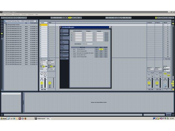Open the Audio preferences tab
The image size is (175, 131).
coord(64,35)
